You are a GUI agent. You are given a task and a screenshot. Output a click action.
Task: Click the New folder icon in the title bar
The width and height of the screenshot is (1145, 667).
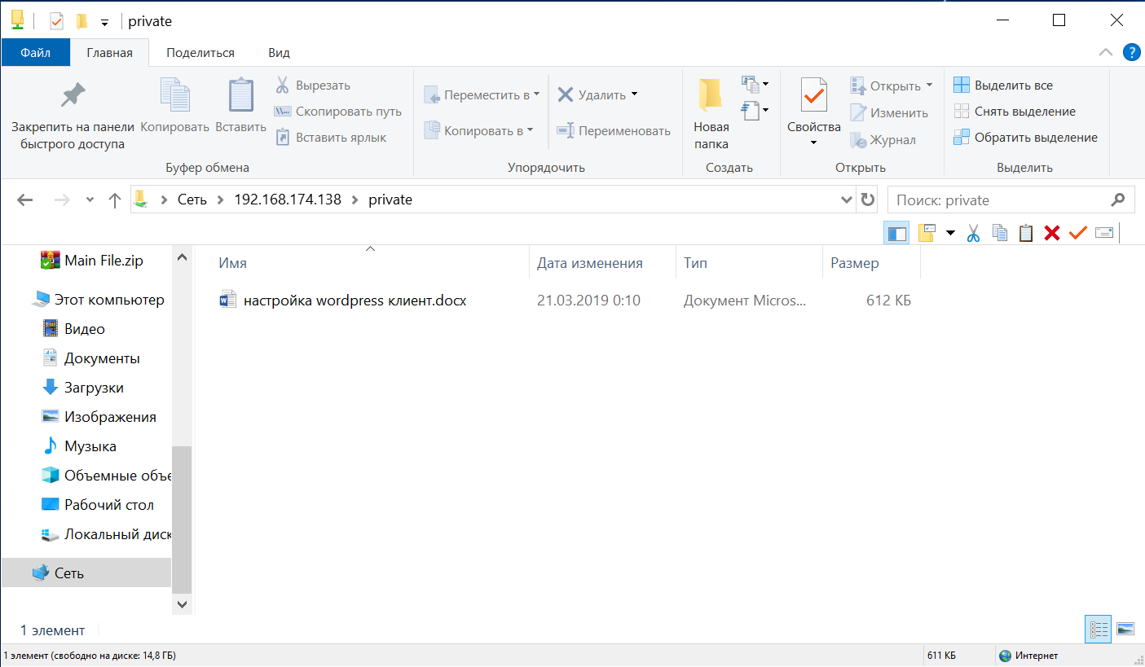[81, 21]
